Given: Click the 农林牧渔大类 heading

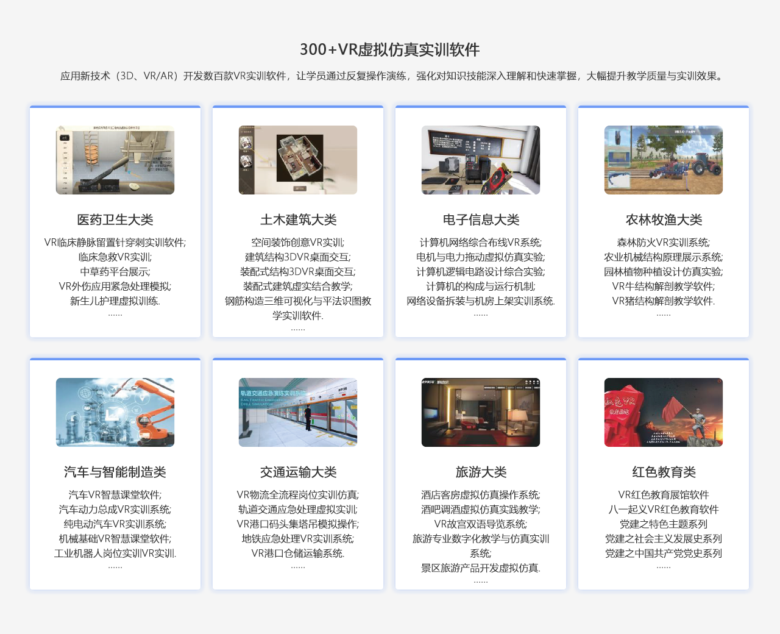Looking at the screenshot, I should [664, 220].
